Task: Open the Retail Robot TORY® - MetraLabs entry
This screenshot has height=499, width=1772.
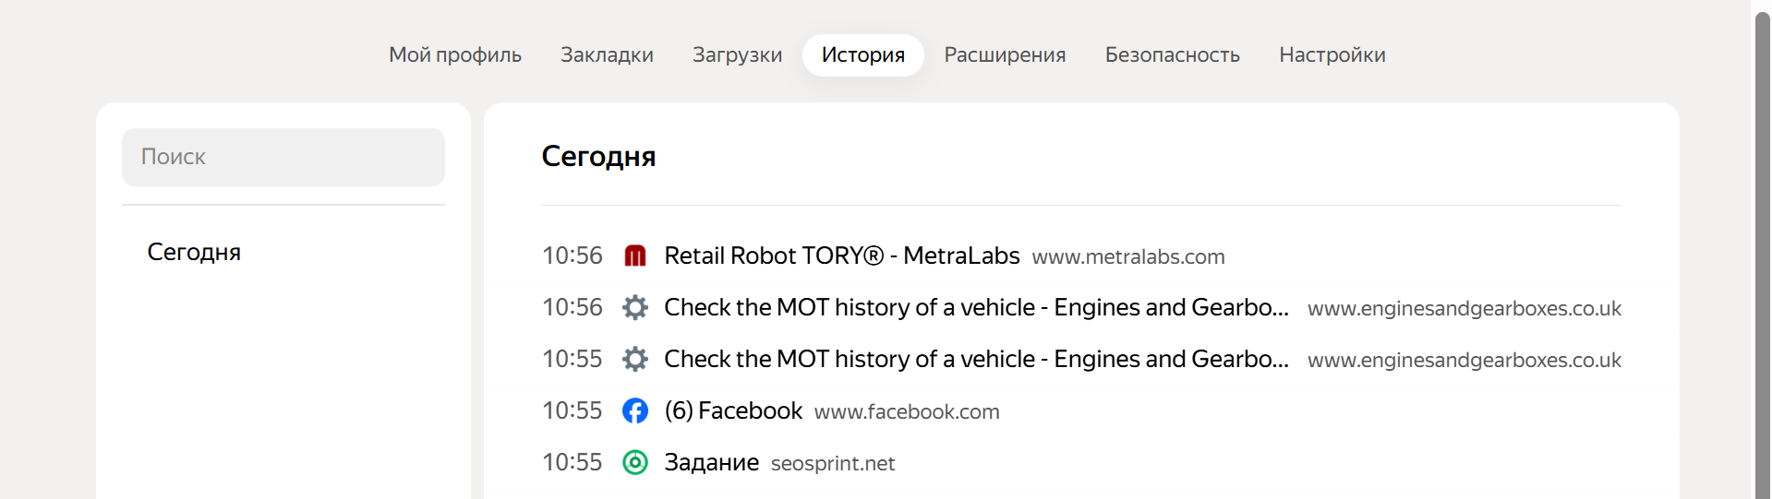Action: point(841,255)
